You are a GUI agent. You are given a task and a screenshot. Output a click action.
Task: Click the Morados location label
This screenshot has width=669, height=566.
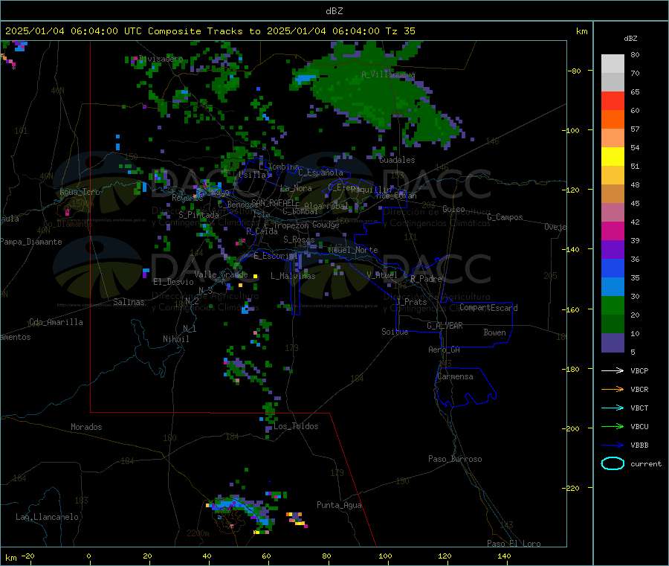click(86, 427)
